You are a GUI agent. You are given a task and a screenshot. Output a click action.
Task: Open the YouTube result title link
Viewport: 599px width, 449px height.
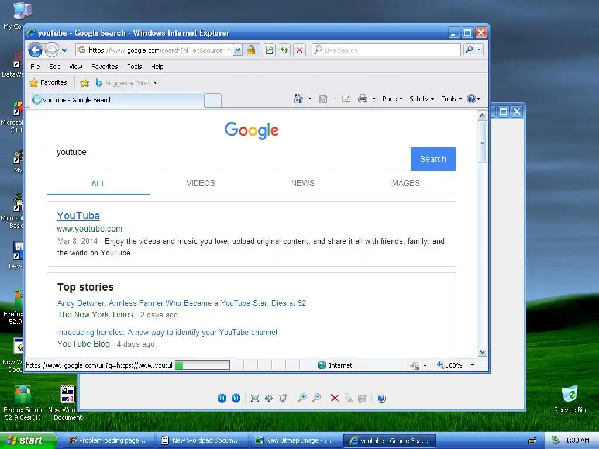tap(78, 216)
